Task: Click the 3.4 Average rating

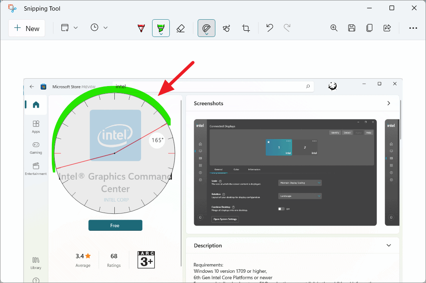Action: pyautogui.click(x=83, y=260)
